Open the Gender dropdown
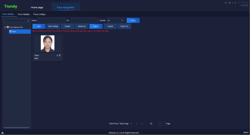Viewport: 250px width, 135px height. [116, 20]
